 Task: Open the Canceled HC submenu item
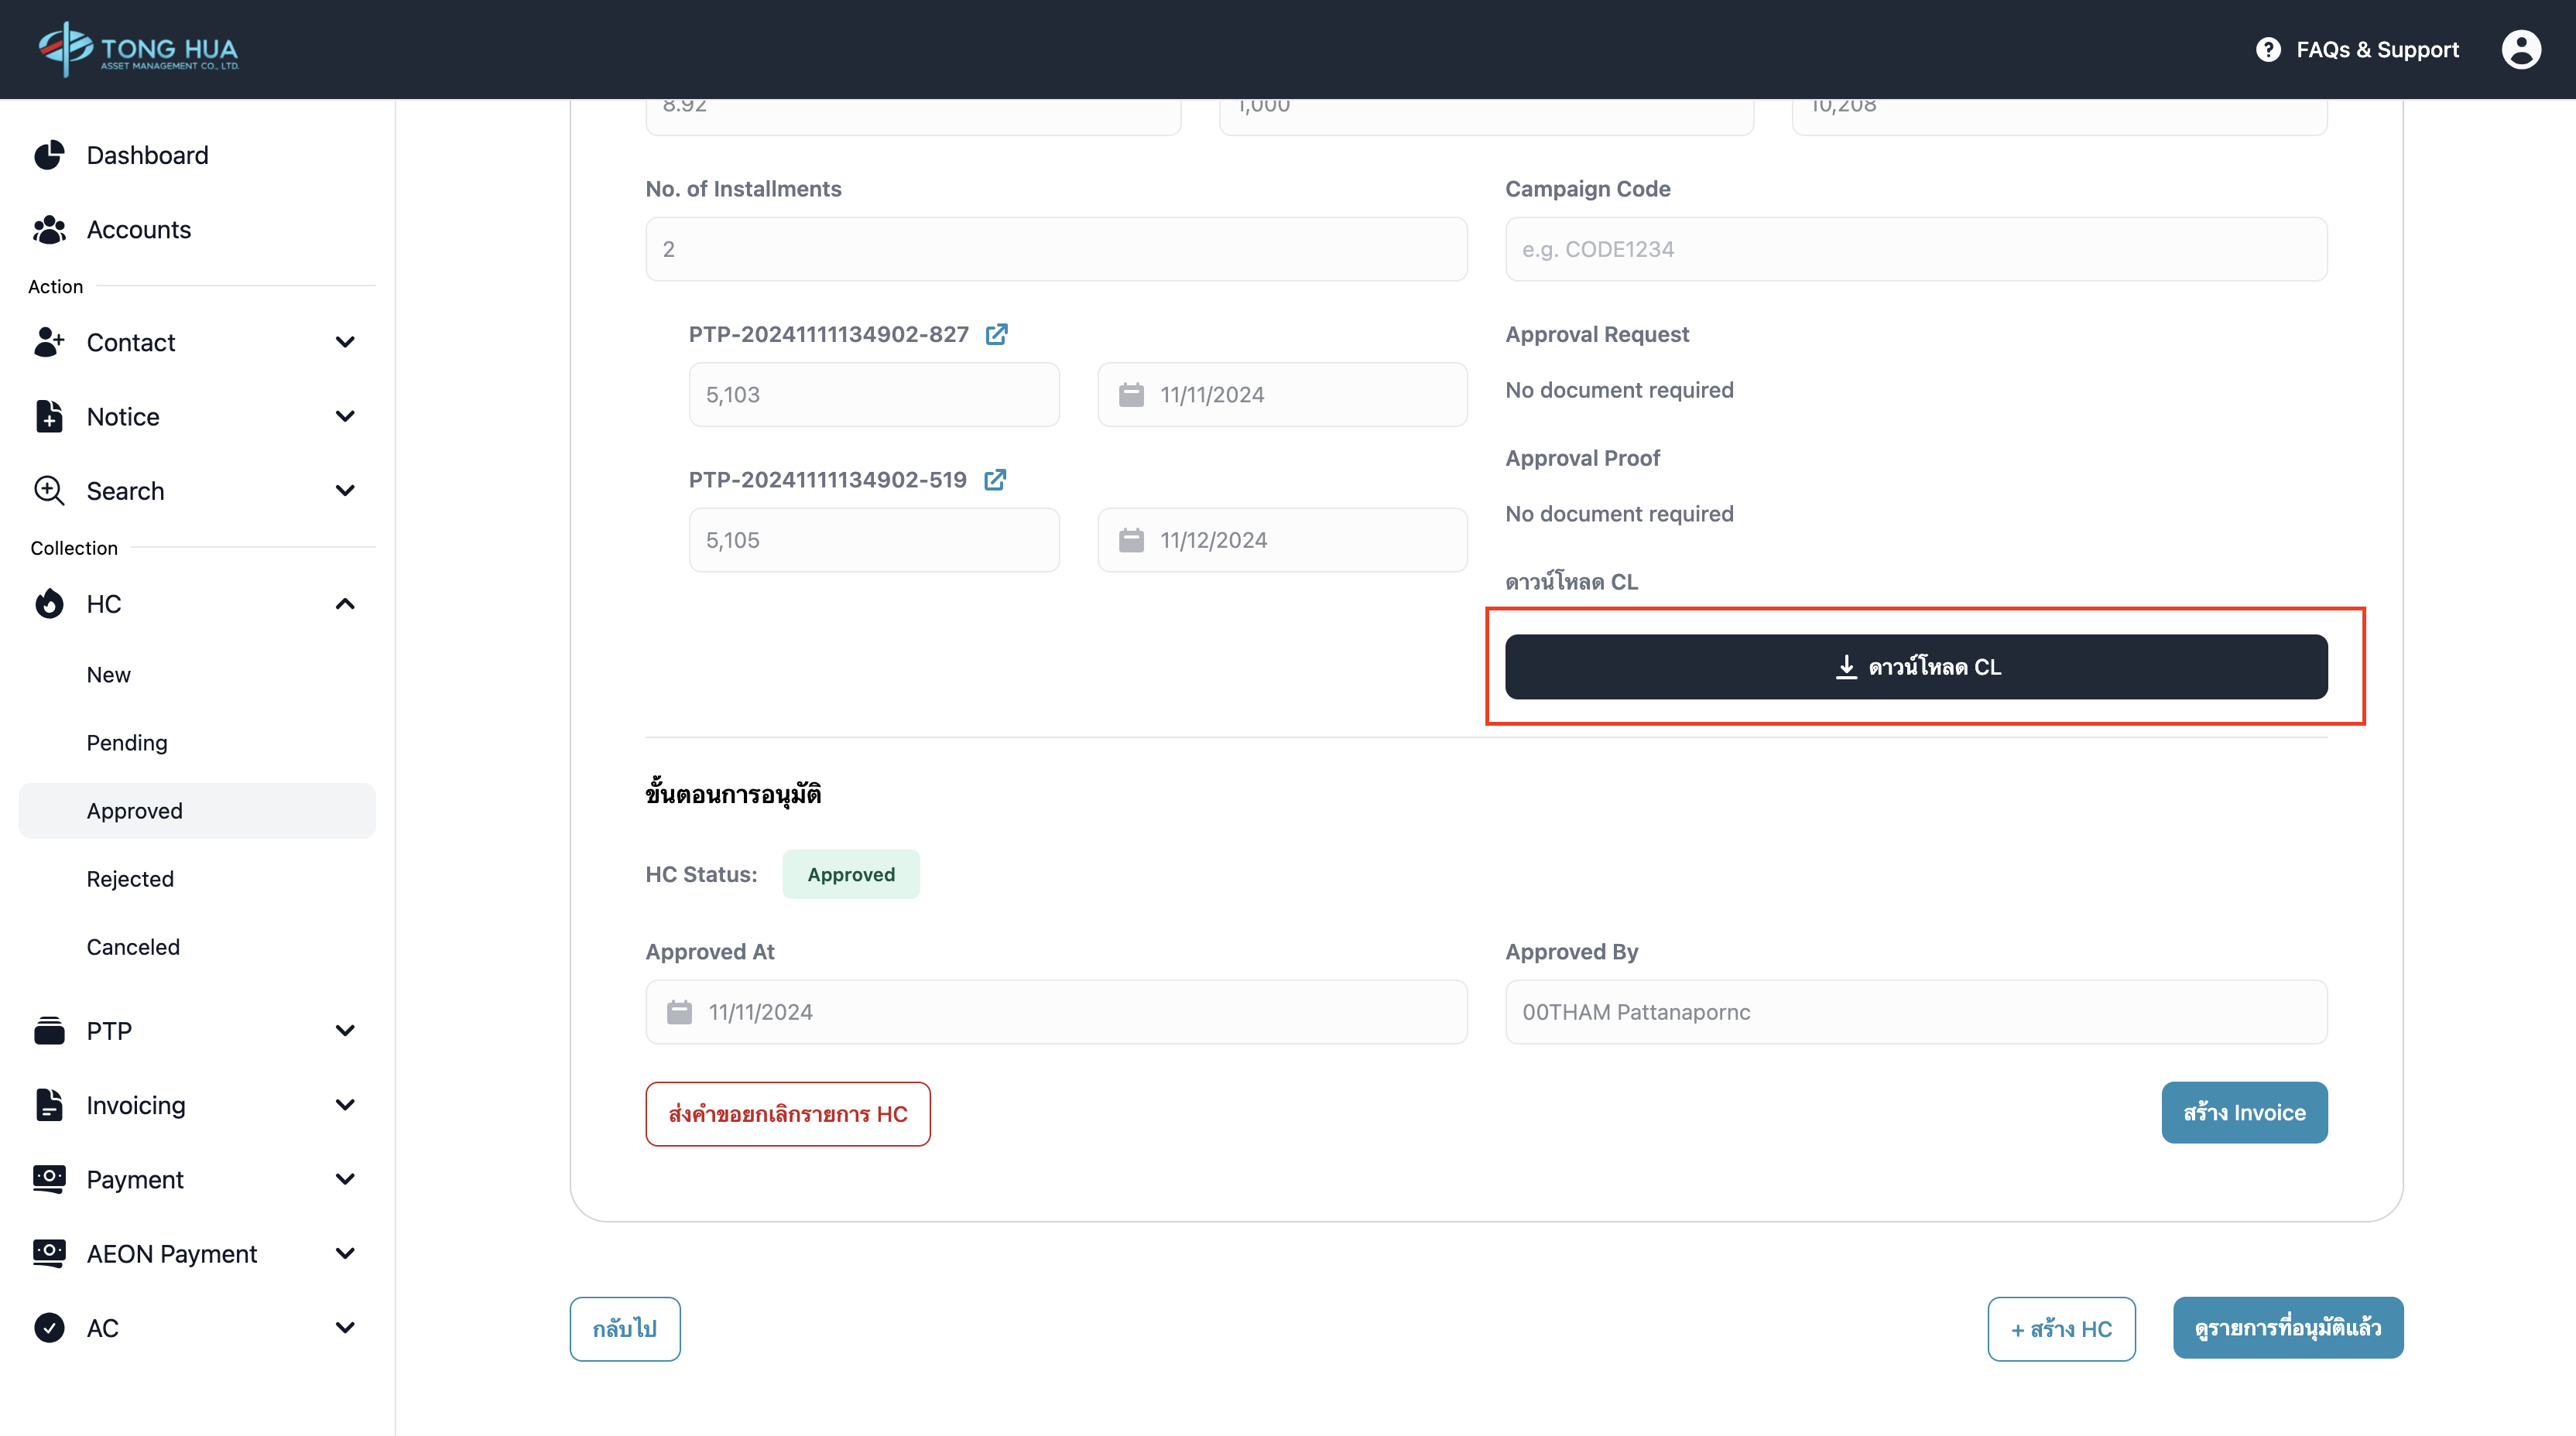(x=133, y=946)
